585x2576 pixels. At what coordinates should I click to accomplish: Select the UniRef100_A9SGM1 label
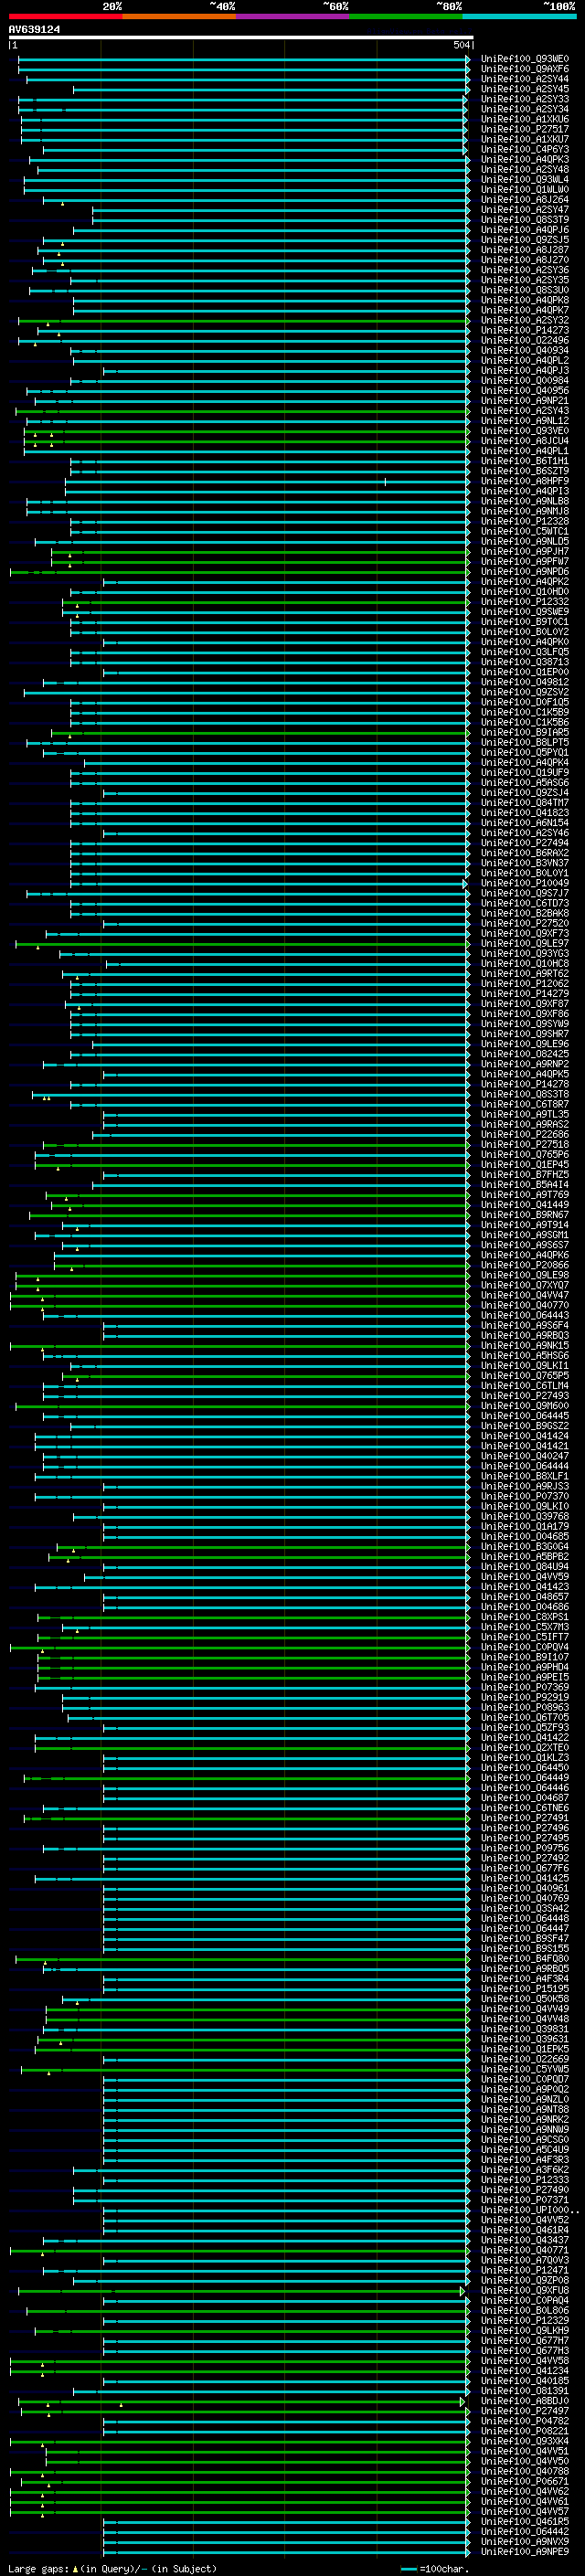(525, 1235)
